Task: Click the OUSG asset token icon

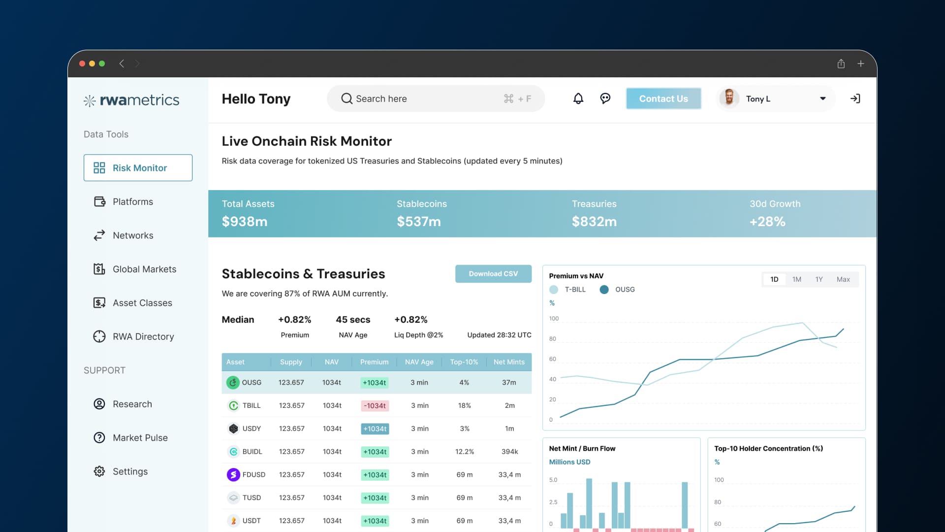Action: (233, 382)
